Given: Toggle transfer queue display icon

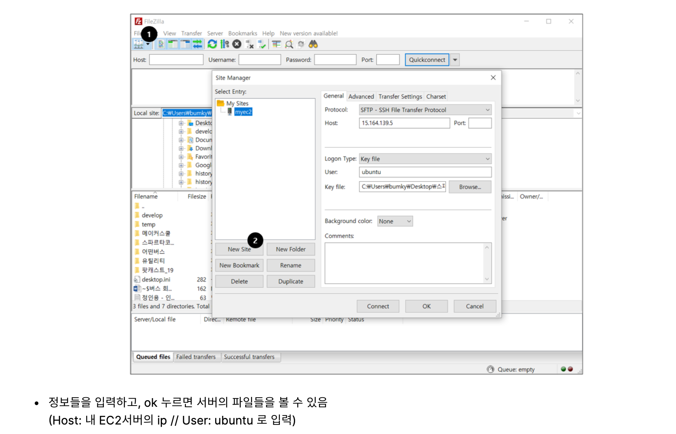Looking at the screenshot, I should (x=197, y=44).
